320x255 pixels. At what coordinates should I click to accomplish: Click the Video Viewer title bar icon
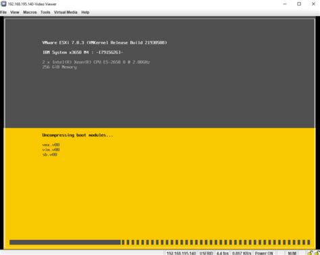(x=3, y=4)
